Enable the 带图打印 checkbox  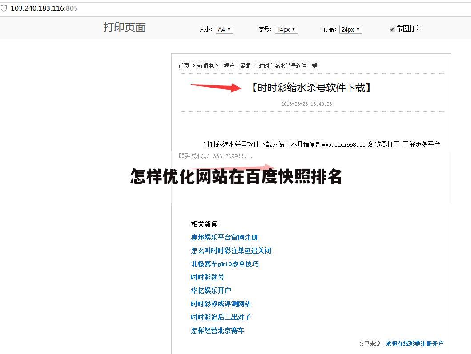[392, 28]
